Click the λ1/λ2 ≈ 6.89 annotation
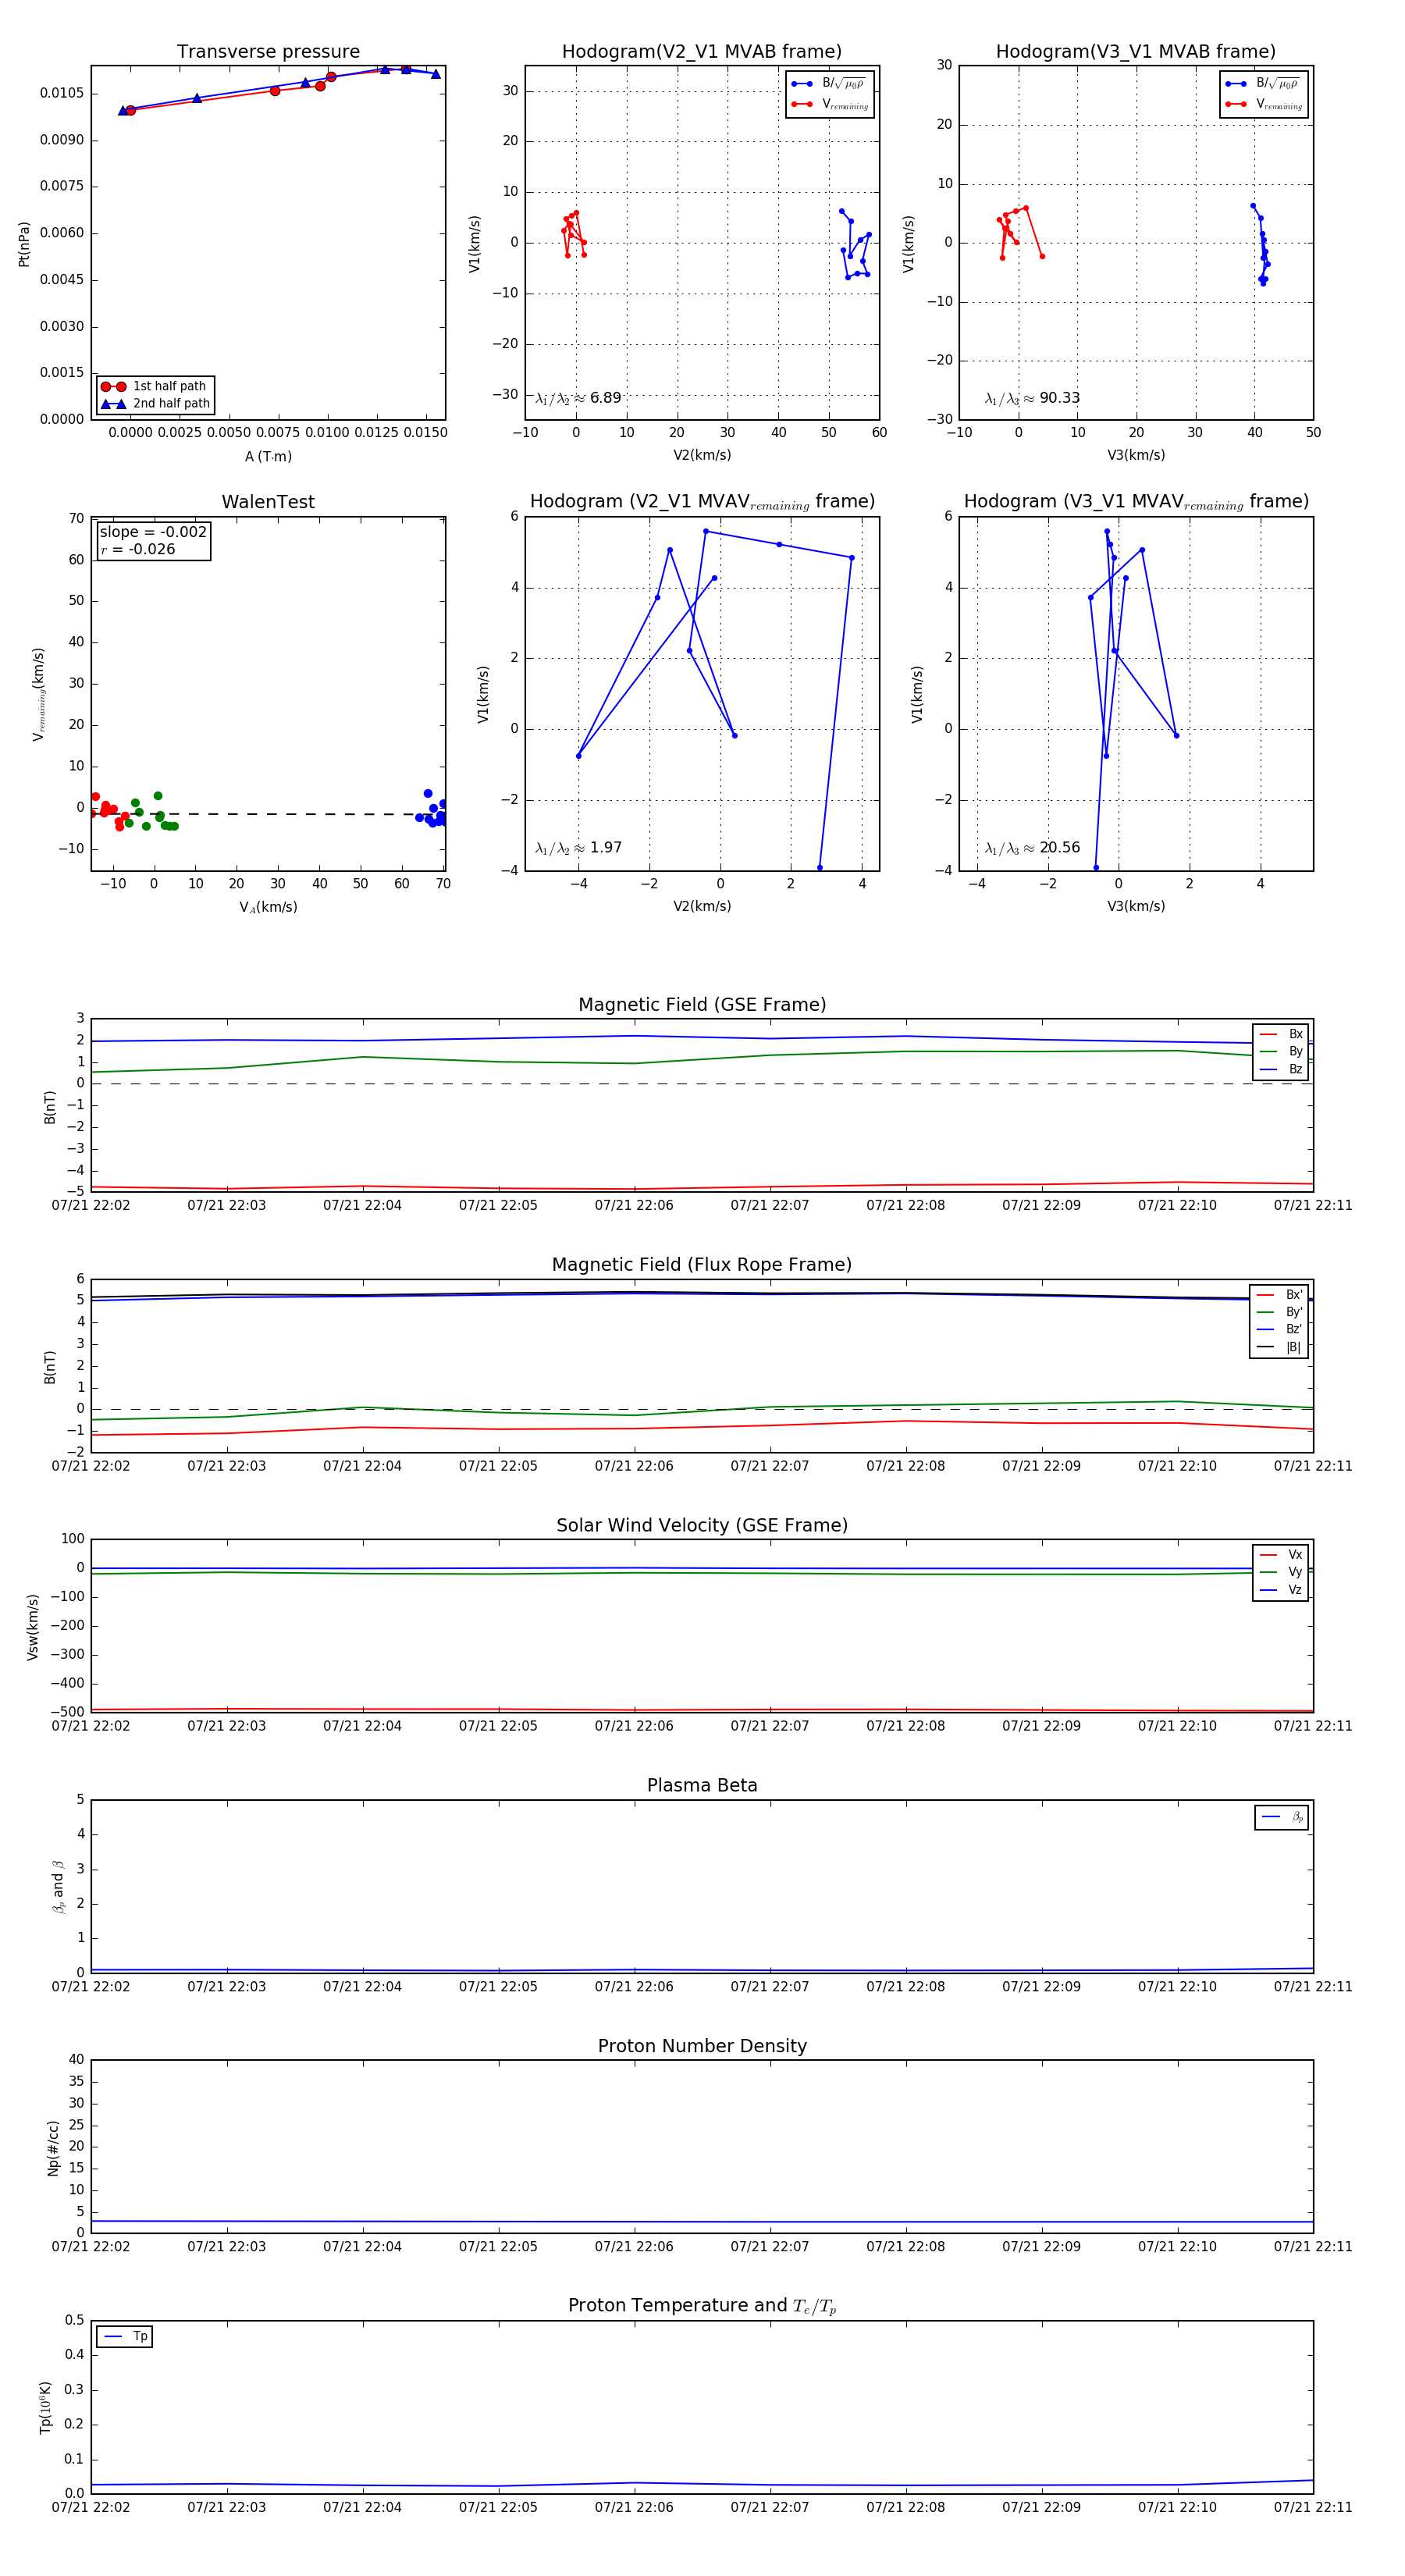 578,398
